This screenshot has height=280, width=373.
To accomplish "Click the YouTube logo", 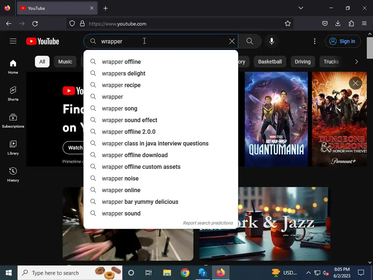I will (x=43, y=41).
